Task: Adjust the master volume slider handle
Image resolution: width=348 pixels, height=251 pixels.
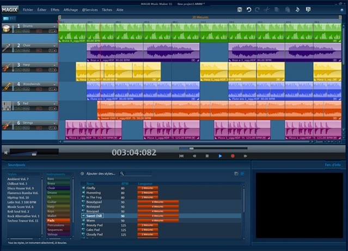Action: 34,154
